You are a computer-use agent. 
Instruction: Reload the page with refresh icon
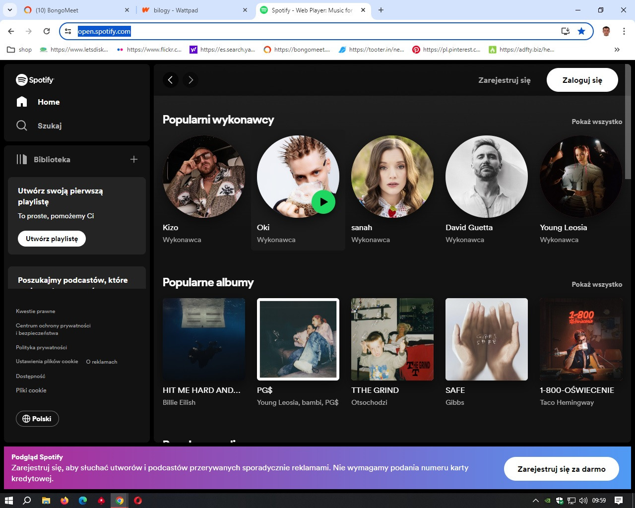tap(47, 31)
